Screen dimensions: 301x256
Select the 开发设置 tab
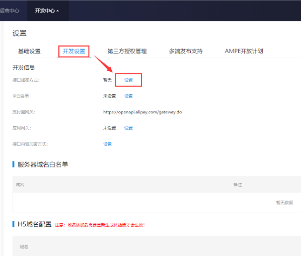[x=74, y=51]
